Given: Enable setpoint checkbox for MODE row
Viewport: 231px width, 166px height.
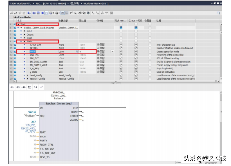Looking at the screenshot, I should pyautogui.click(x=150, y=52).
